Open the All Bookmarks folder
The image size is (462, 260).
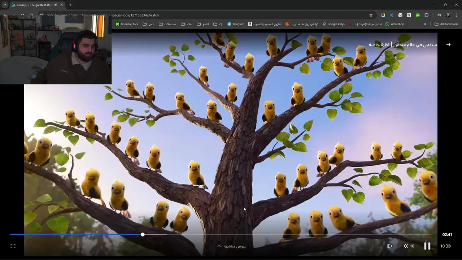446,24
